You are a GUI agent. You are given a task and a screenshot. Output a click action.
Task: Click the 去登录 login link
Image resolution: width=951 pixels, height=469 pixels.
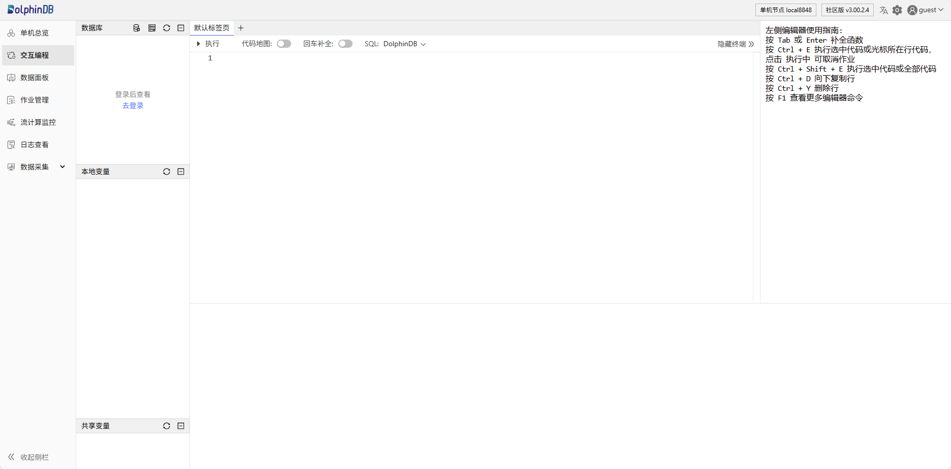tap(133, 105)
